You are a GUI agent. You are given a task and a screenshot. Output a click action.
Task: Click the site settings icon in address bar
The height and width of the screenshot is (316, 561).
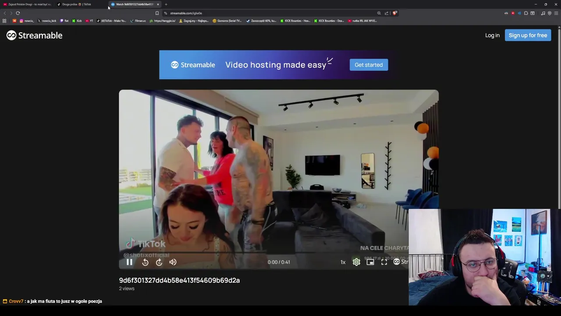tap(166, 13)
